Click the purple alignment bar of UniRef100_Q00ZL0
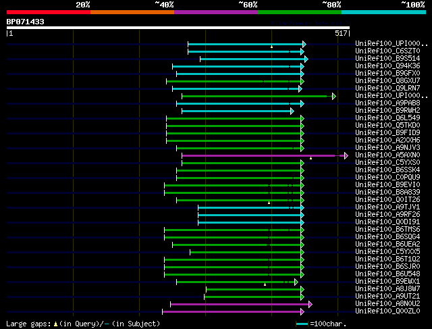This screenshot has height=329, width=432. pyautogui.click(x=232, y=312)
